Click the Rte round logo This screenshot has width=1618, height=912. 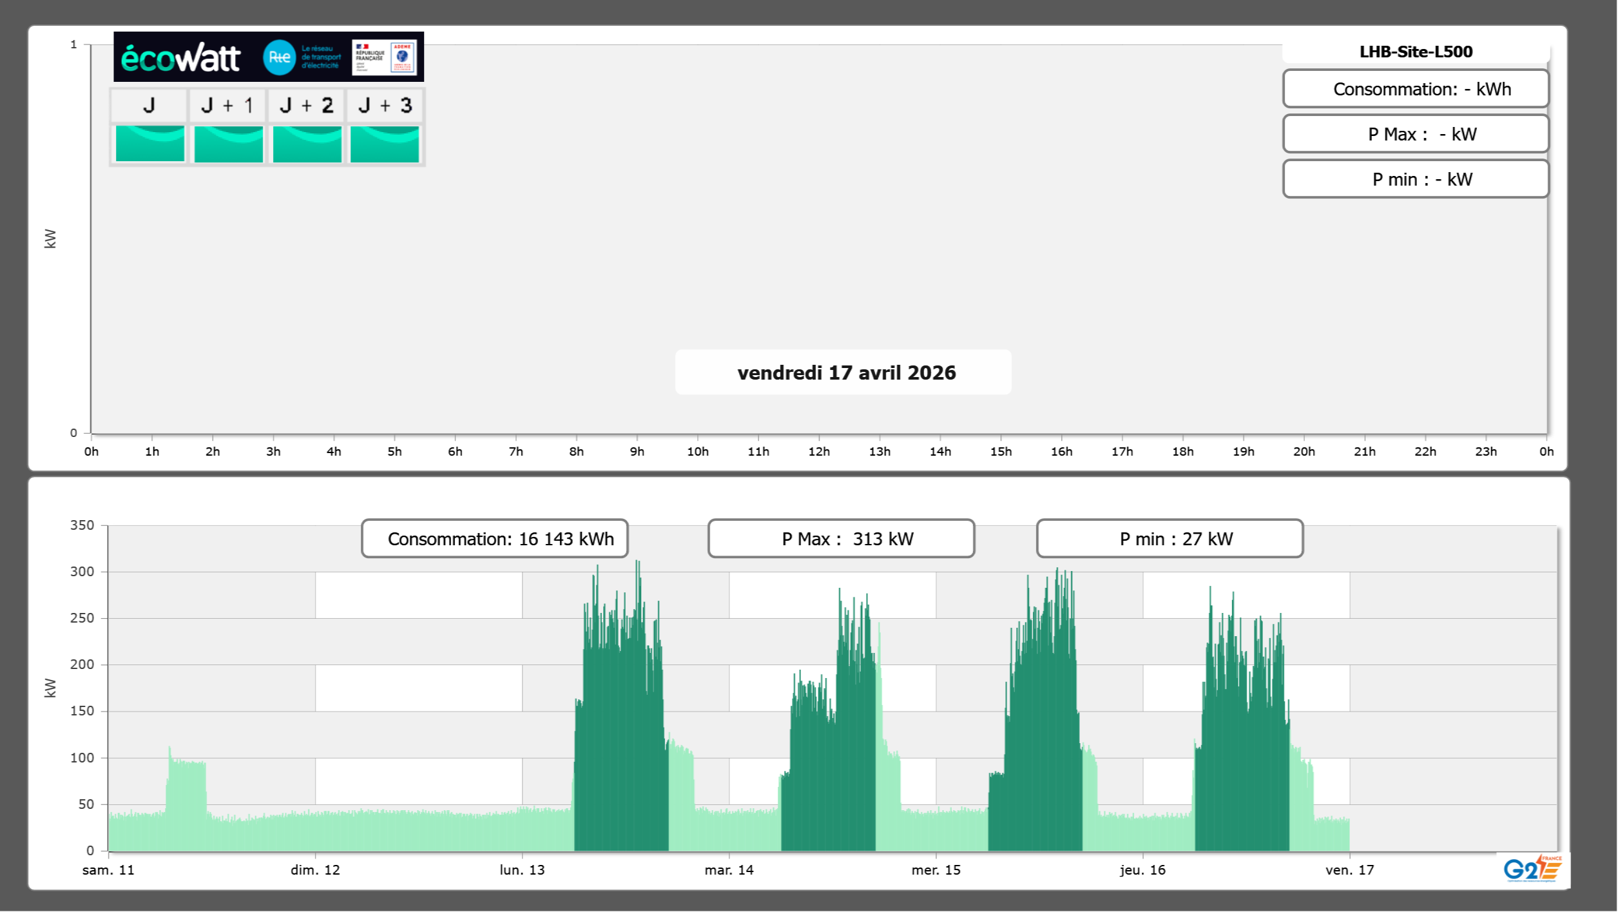pos(279,57)
